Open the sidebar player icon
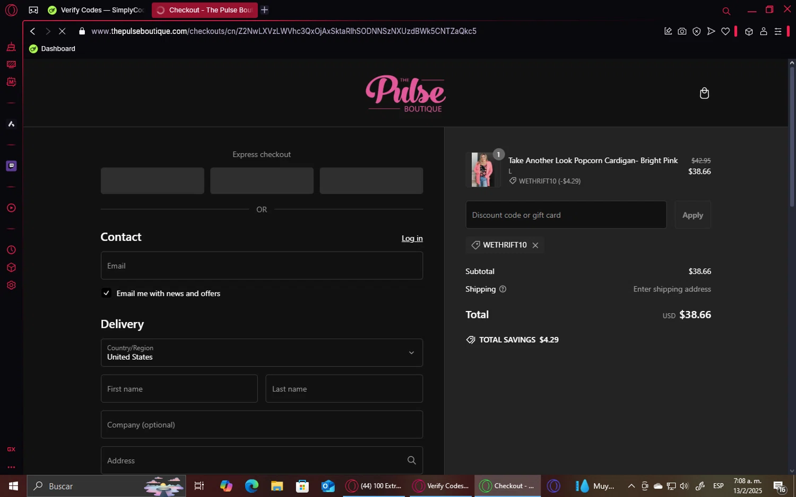This screenshot has width=796, height=497. coord(11,208)
